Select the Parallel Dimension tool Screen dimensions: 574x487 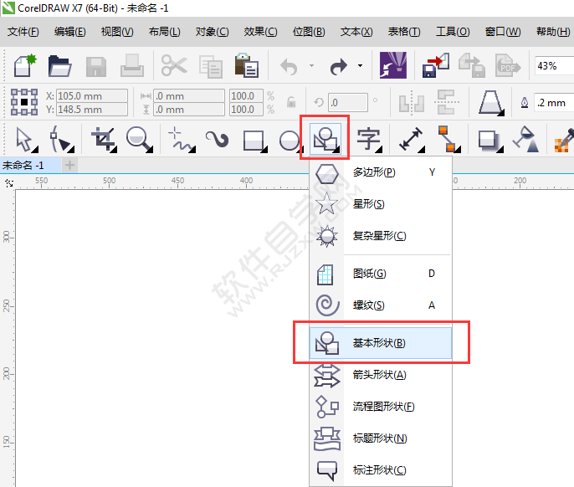412,139
